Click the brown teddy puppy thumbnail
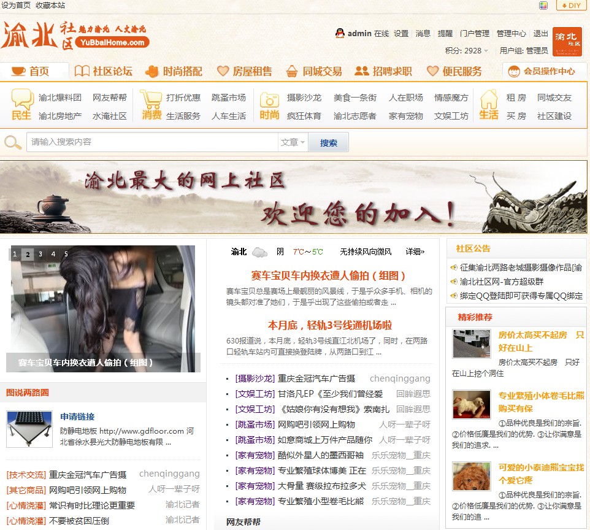The width and height of the screenshot is (590, 530). (x=472, y=476)
